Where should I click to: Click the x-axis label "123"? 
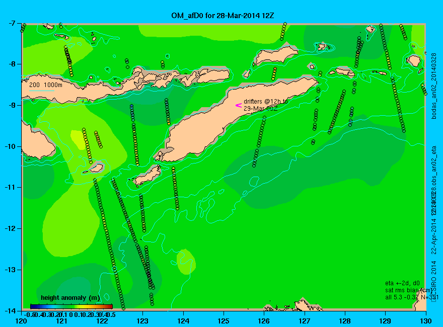(x=142, y=321)
